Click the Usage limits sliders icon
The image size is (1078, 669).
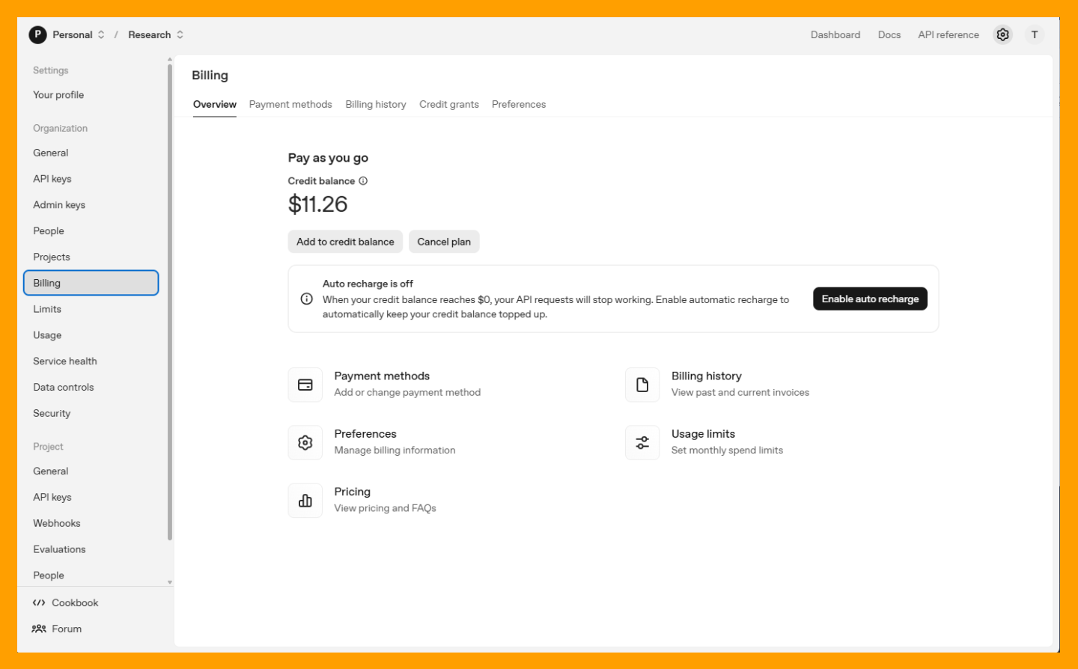(x=642, y=443)
